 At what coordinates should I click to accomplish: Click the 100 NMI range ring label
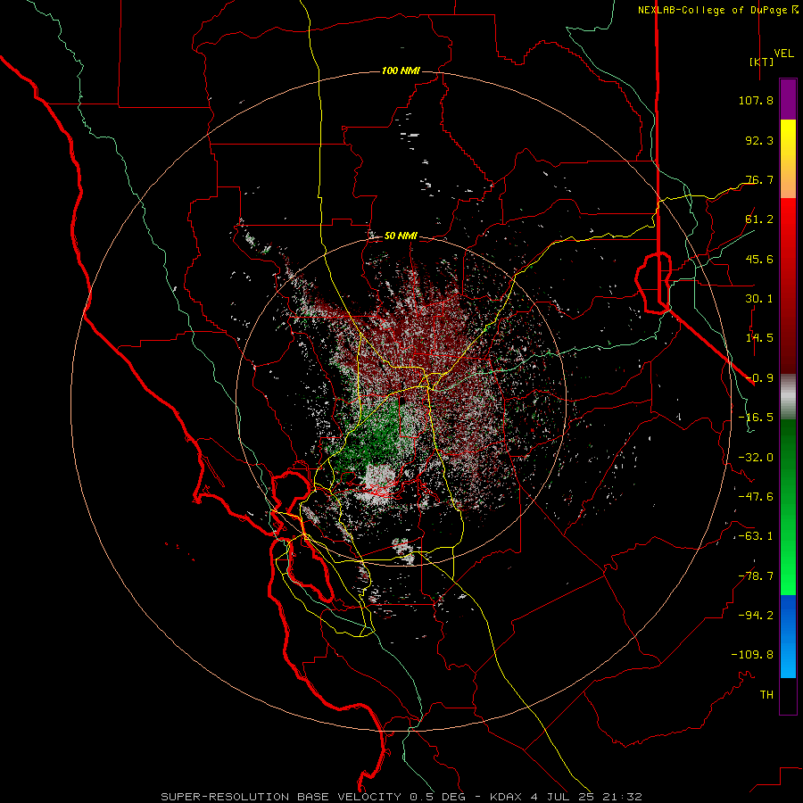(401, 70)
